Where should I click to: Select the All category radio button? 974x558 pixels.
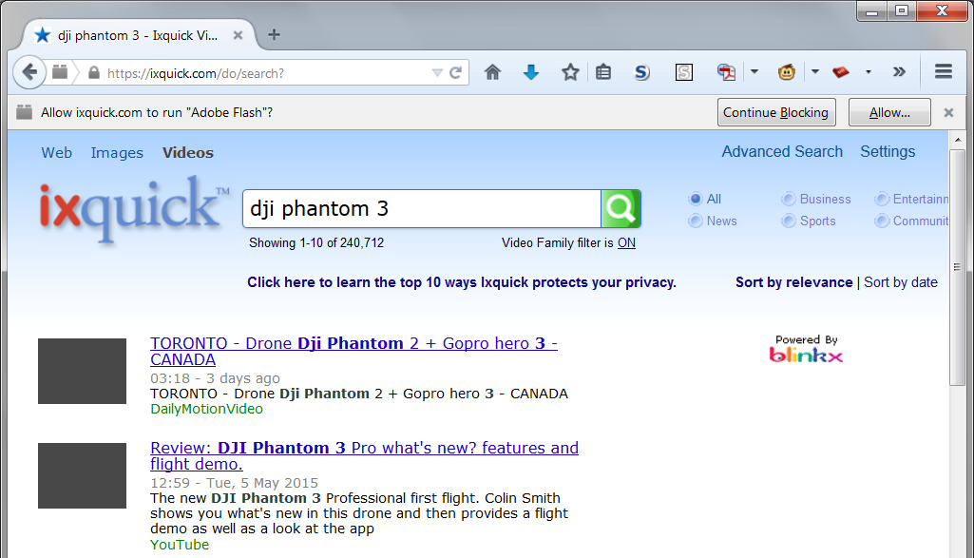pos(696,199)
